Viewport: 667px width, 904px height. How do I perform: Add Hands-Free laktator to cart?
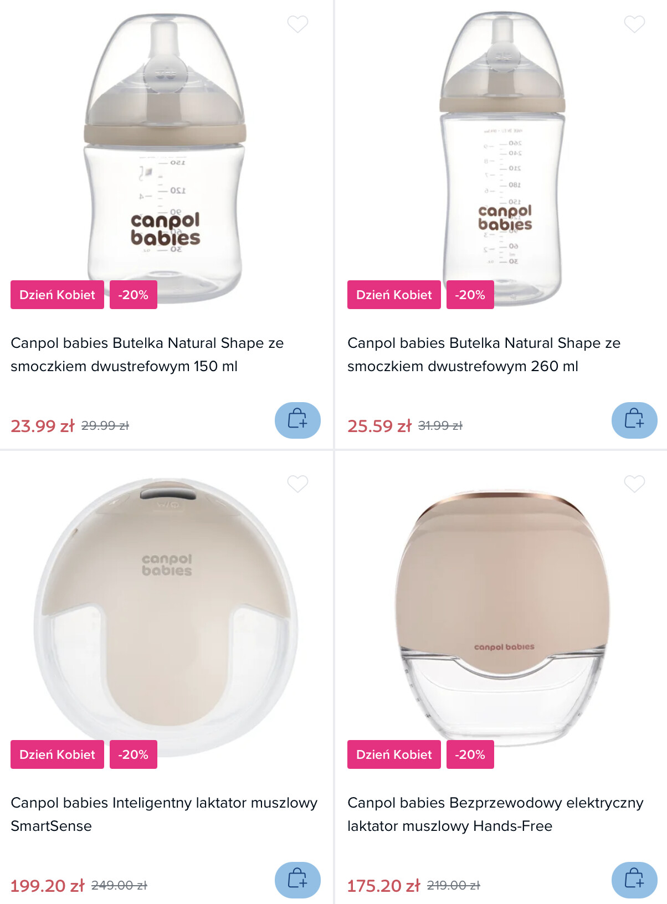coord(634,880)
